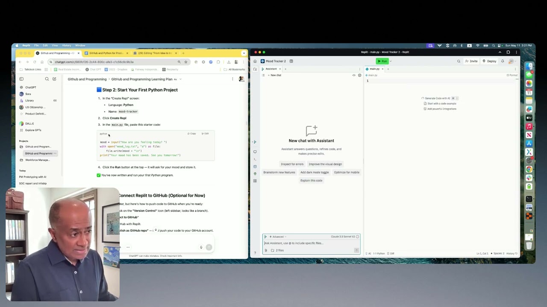Screen dimensions: 547x307
Task: Select Improve the visual design suggestion
Action: click(325, 164)
